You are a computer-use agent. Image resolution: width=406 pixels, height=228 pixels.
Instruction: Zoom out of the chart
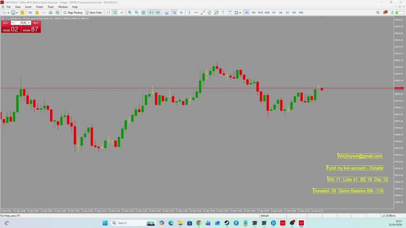(x=137, y=13)
